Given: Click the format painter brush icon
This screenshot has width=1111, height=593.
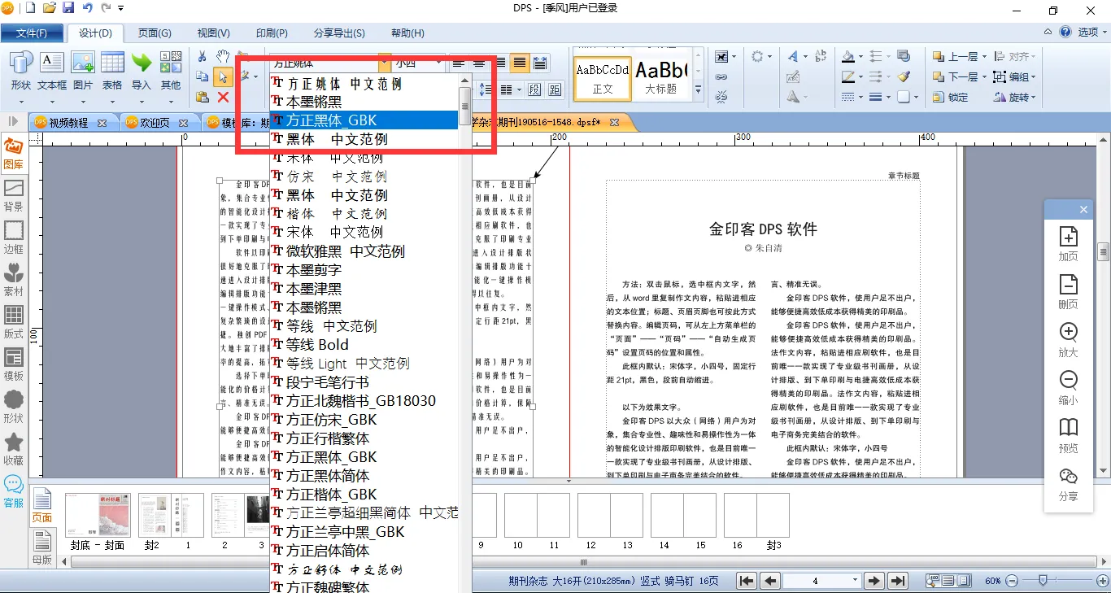Looking at the screenshot, I should [904, 77].
